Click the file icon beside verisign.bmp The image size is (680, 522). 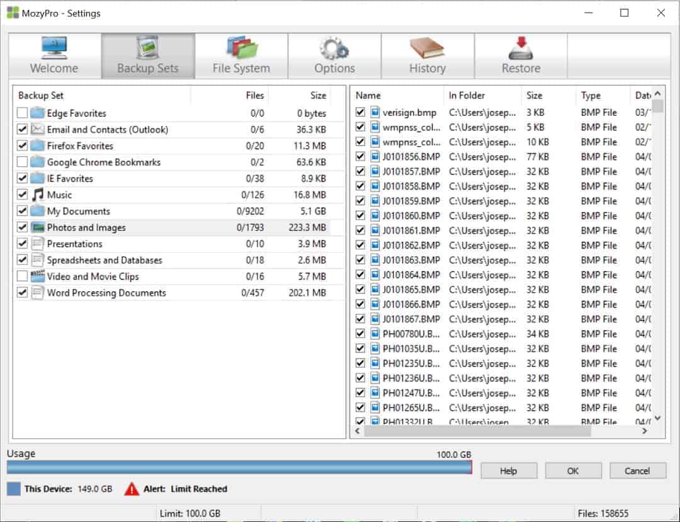(x=375, y=112)
